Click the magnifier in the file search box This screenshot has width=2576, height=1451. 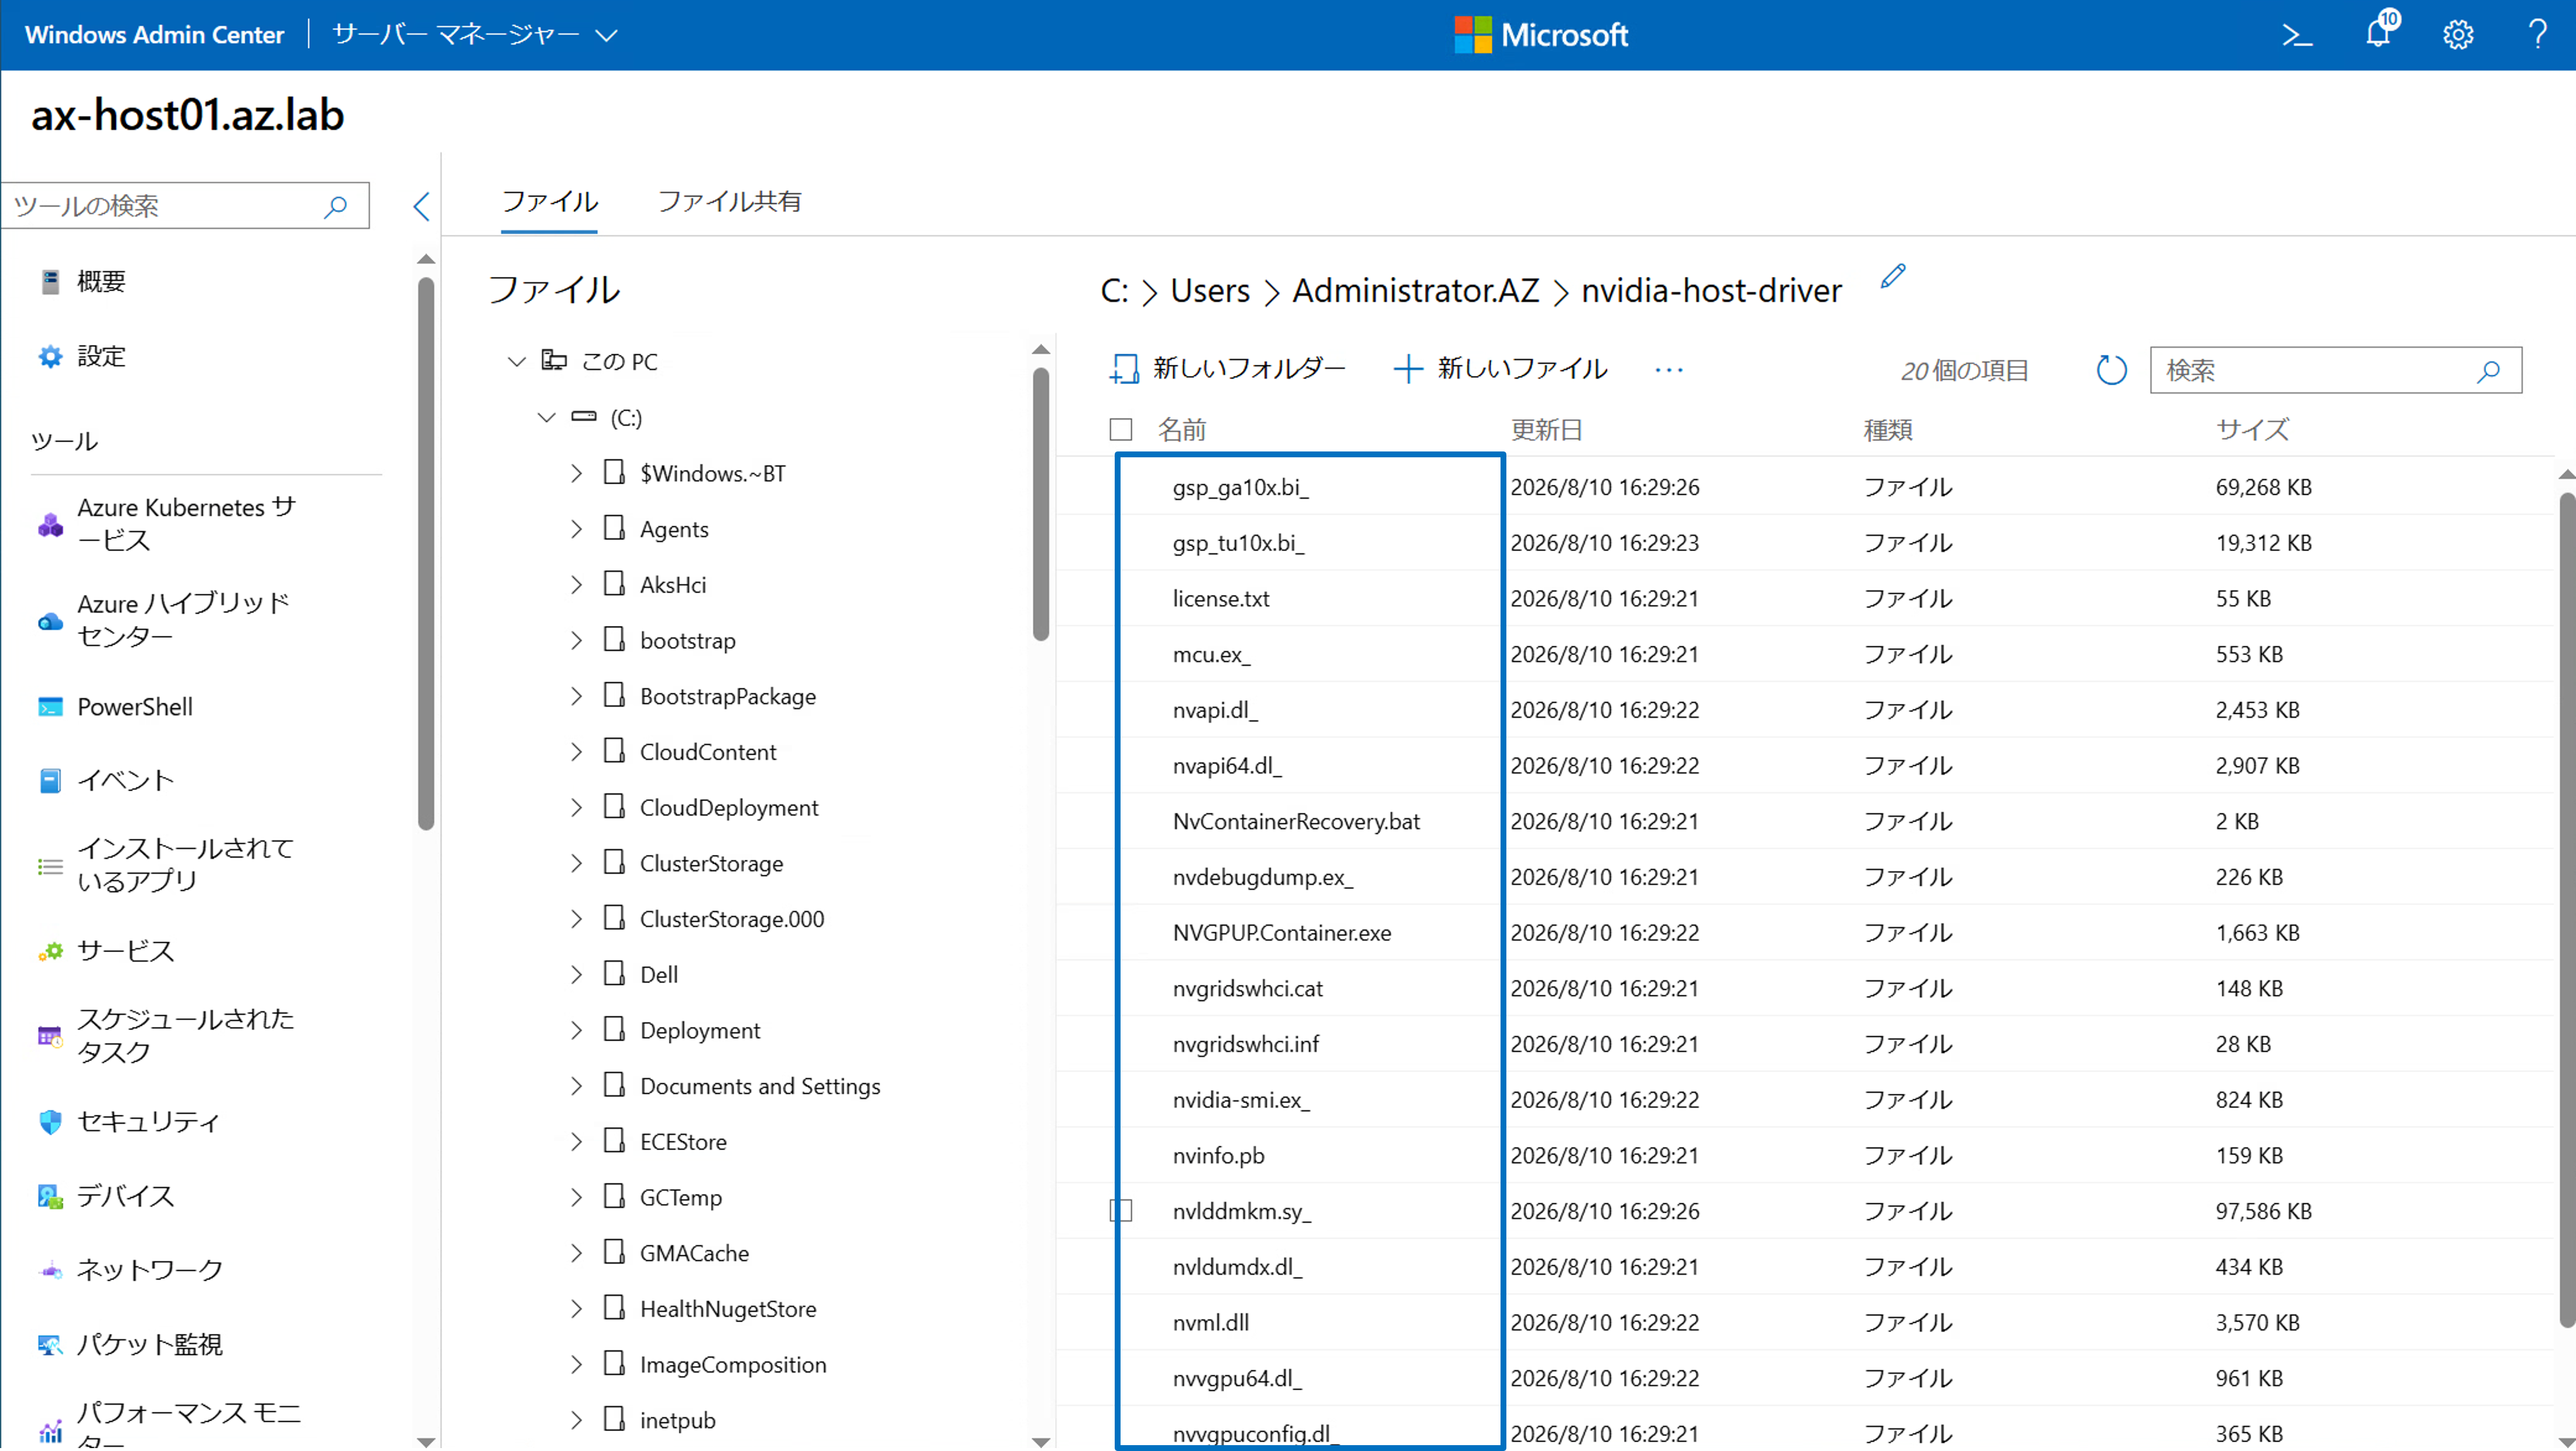(2489, 371)
